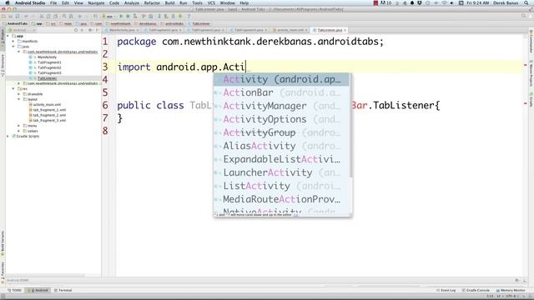534x300 pixels.
Task: Open the Build menu
Action: 169,2
